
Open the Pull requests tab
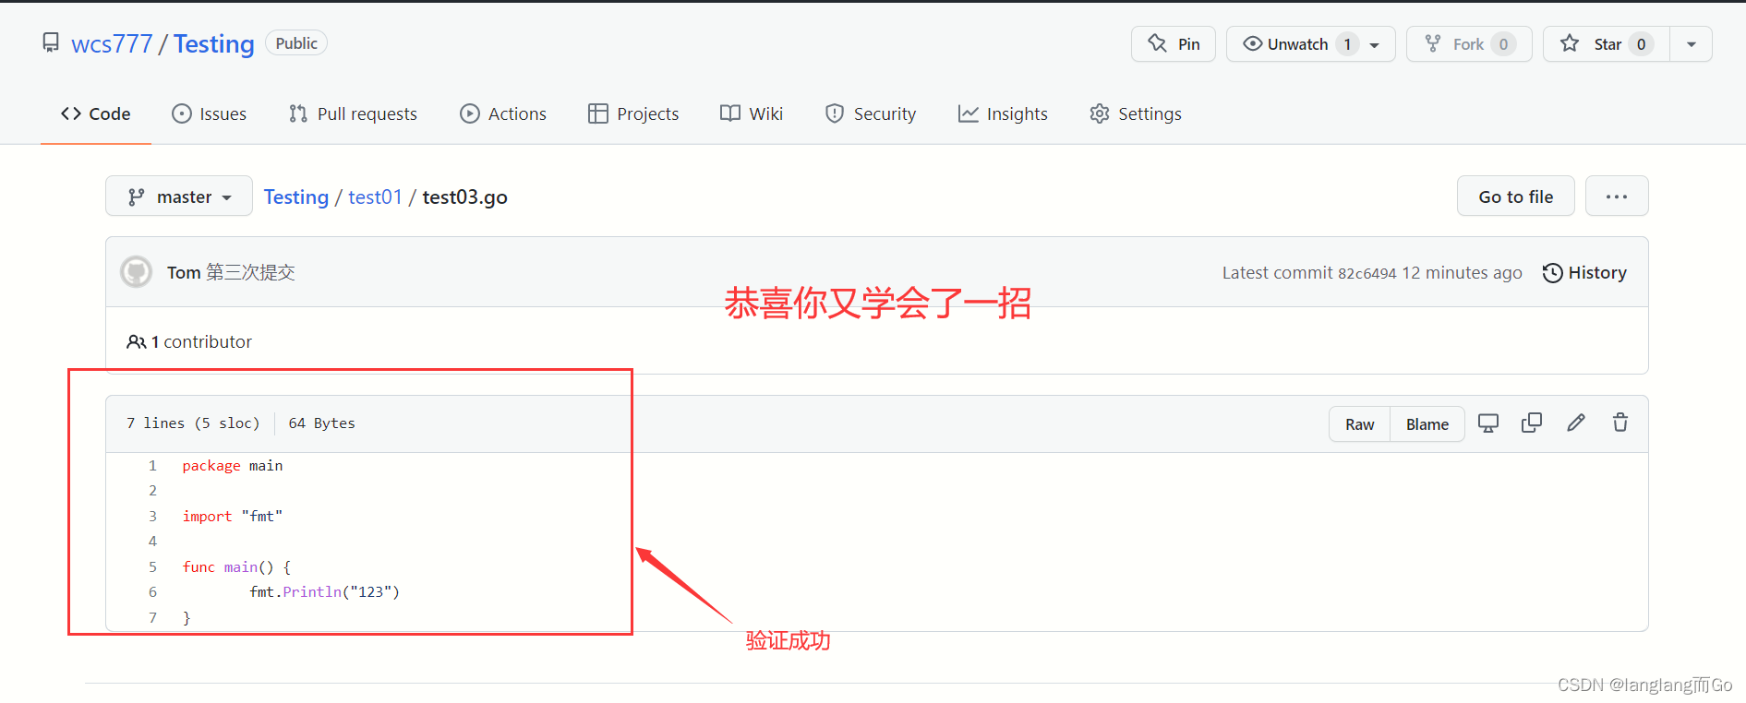(353, 113)
